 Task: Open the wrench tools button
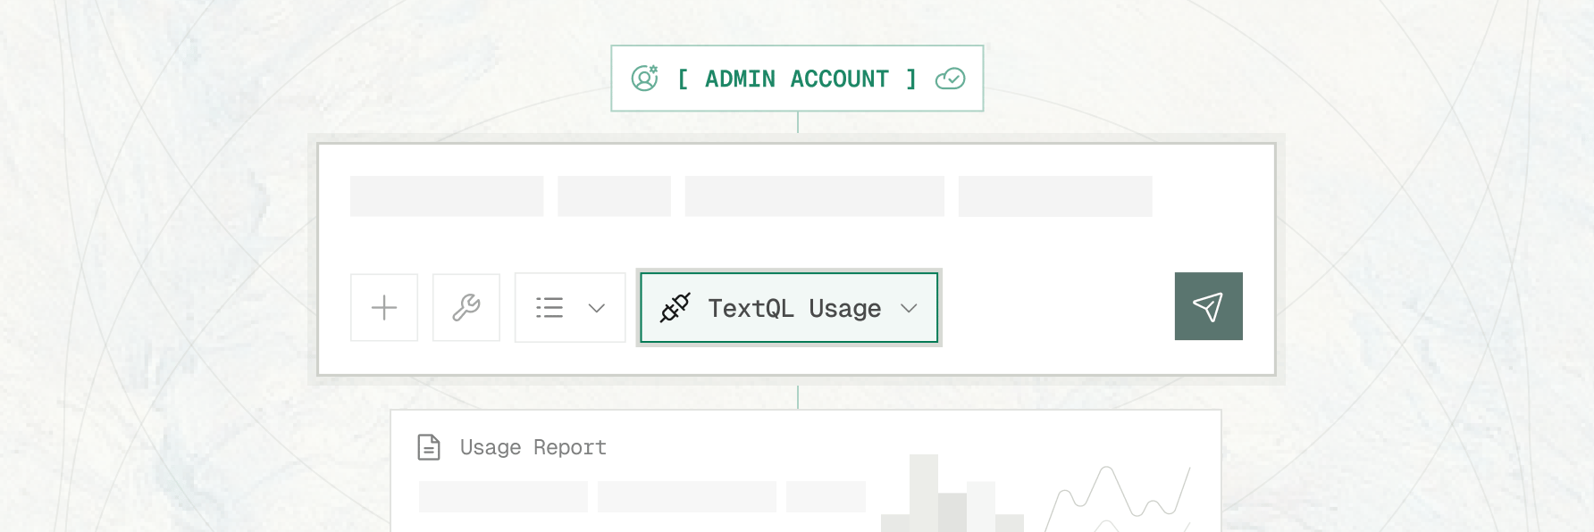click(x=466, y=307)
